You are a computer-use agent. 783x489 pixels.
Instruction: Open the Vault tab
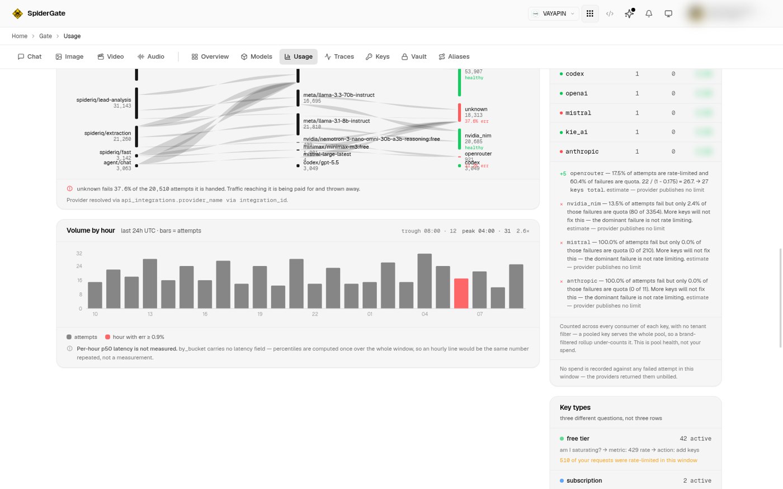click(414, 56)
